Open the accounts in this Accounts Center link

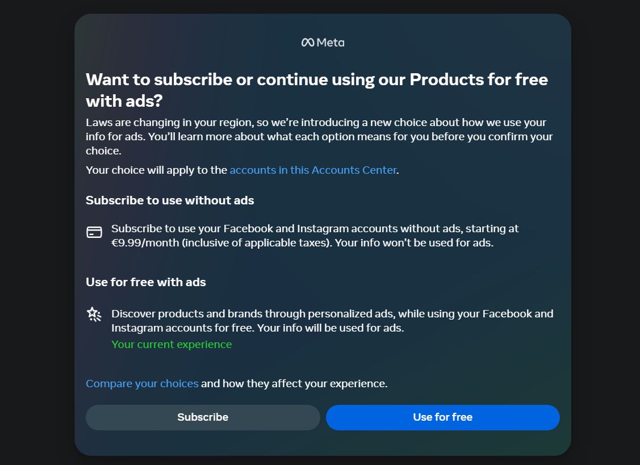click(313, 170)
